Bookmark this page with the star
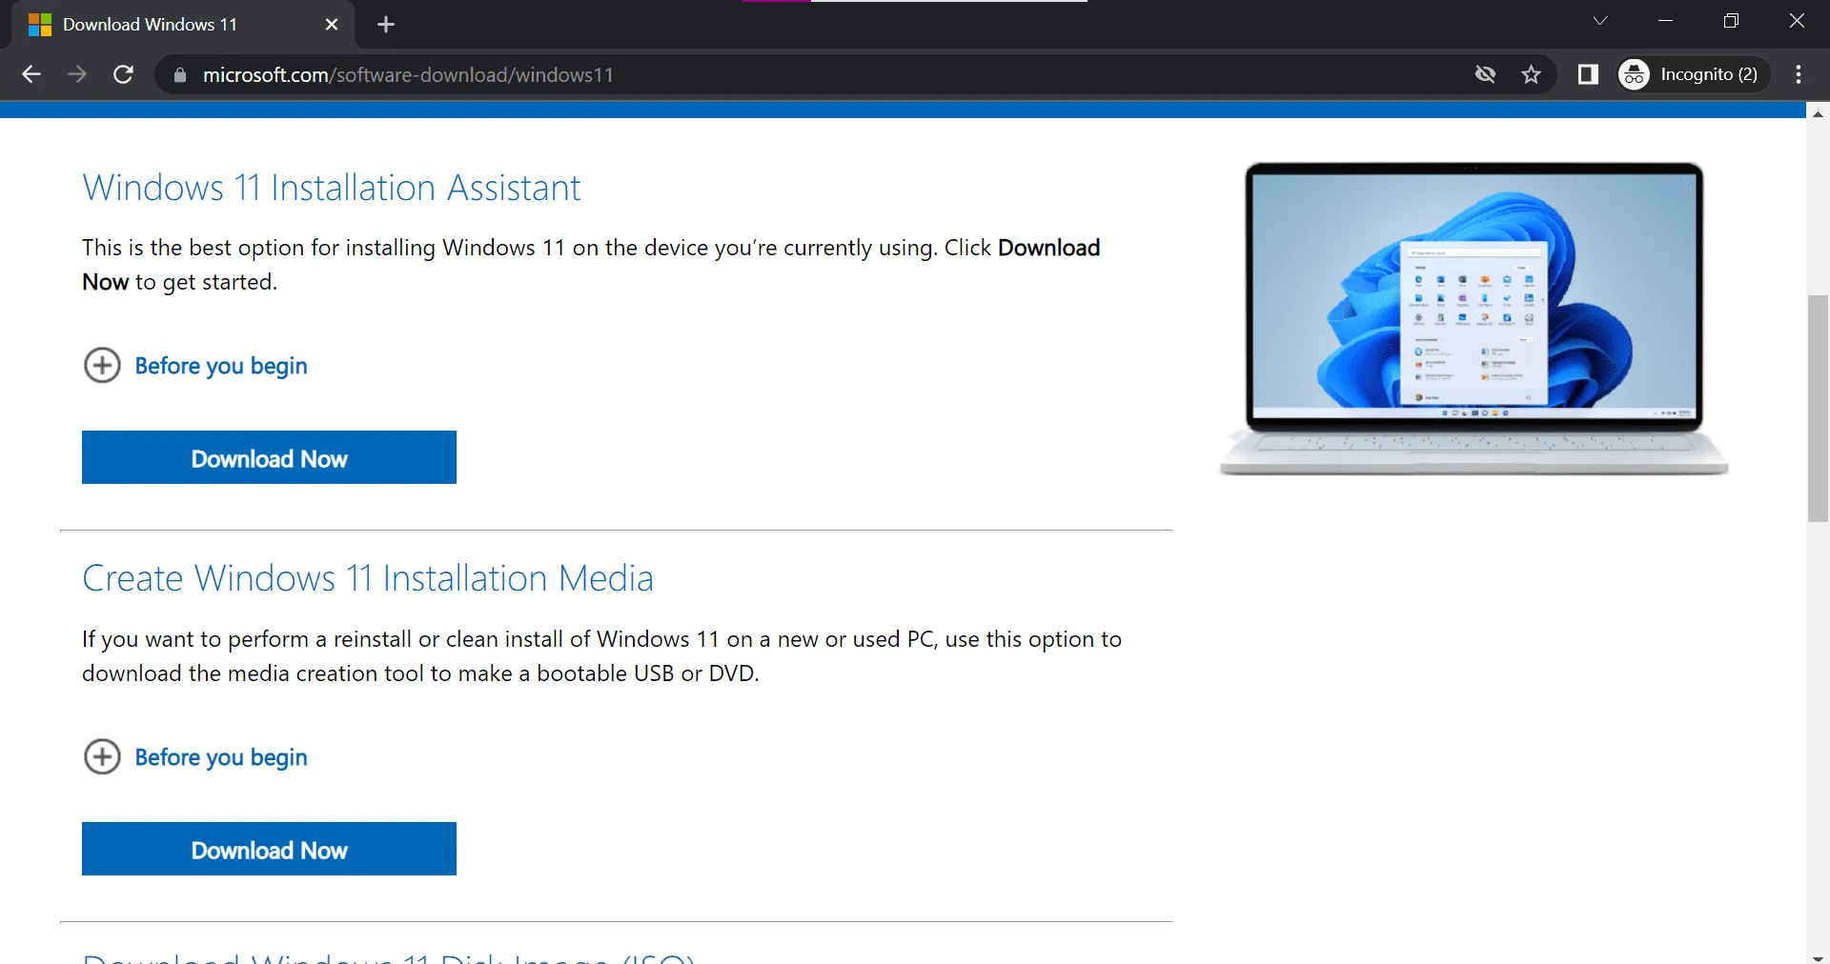Screen dimensions: 1830x964 [x=1531, y=74]
